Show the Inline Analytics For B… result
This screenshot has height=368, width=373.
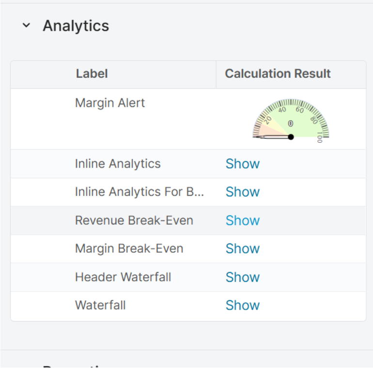[243, 192]
